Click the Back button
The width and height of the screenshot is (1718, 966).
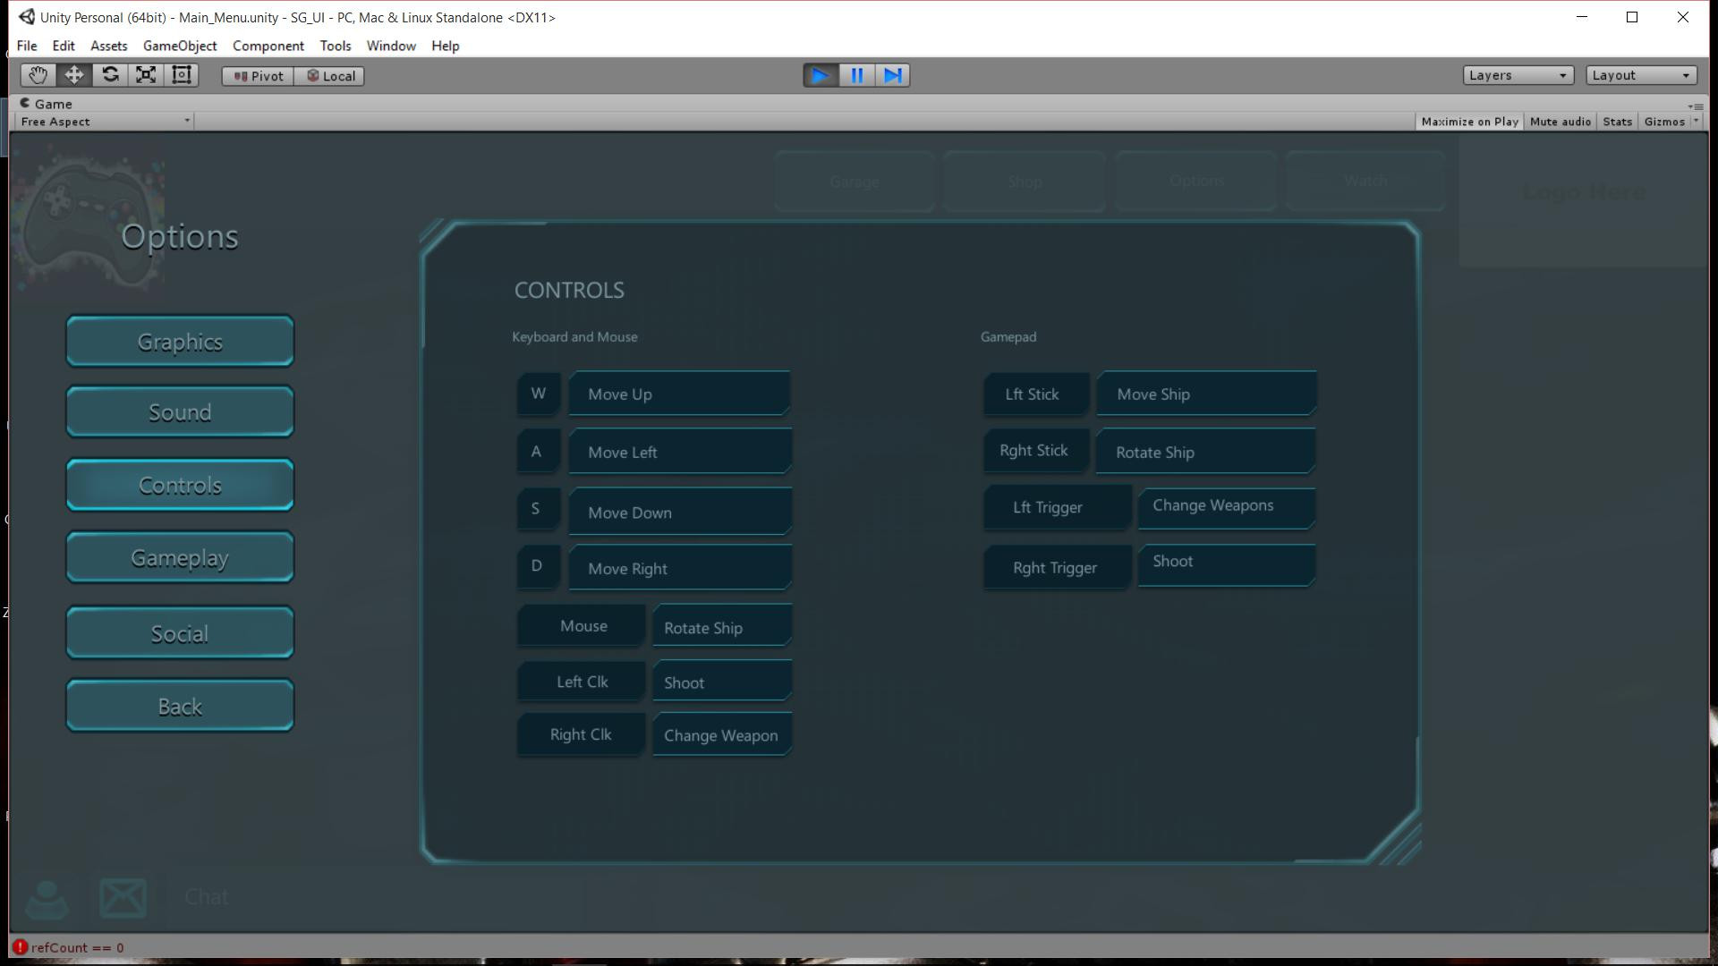pyautogui.click(x=180, y=706)
